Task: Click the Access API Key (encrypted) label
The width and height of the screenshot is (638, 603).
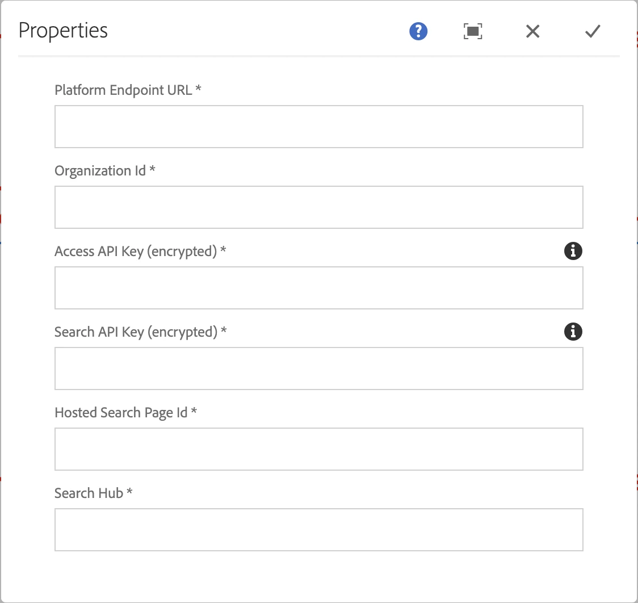Action: pyautogui.click(x=136, y=251)
